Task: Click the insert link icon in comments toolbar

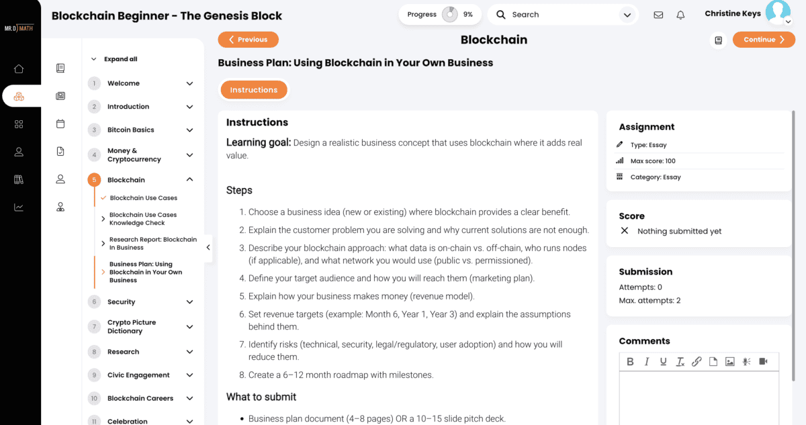Action: point(697,361)
